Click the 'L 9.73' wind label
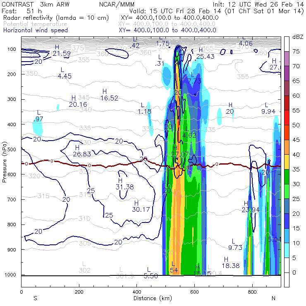This screenshot has height=306, width=306. tap(235, 244)
